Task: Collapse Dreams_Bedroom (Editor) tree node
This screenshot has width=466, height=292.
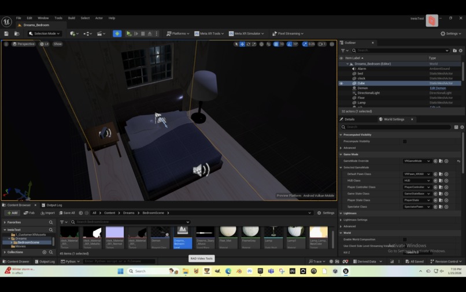Action: [x=347, y=64]
